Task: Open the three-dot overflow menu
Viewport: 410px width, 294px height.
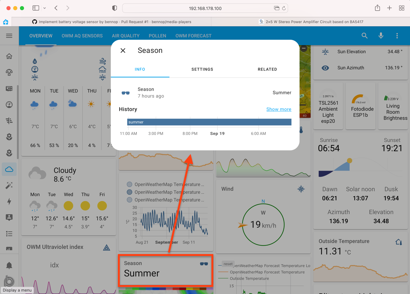Action: click(397, 35)
